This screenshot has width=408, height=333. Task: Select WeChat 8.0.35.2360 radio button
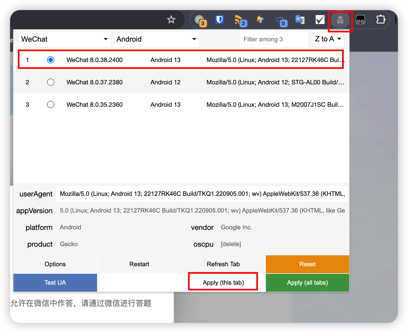click(x=51, y=104)
